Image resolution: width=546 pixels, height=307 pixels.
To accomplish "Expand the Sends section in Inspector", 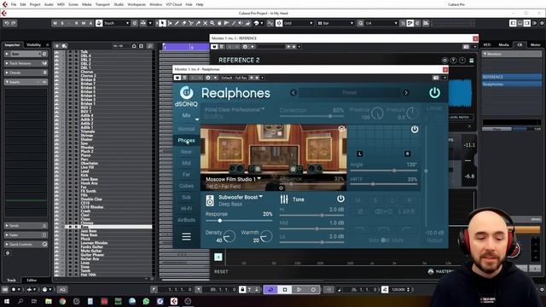I will pyautogui.click(x=26, y=225).
